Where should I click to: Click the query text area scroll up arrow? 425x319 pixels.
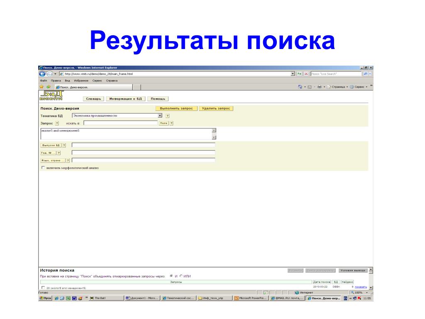[214, 130]
